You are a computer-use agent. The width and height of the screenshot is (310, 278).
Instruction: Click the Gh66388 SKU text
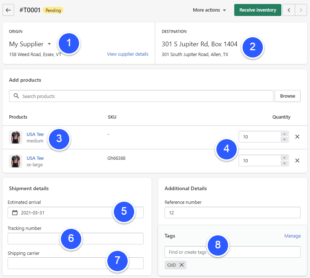click(x=116, y=158)
